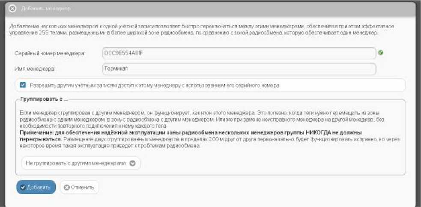
Task: Click the checkbox label text about serial number access
Action: [155, 85]
